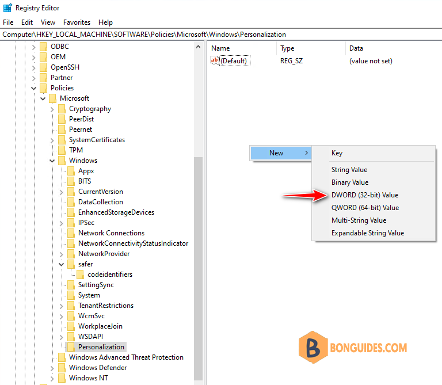
Task: Click the codeidentifiers folder icon
Action: coord(81,275)
